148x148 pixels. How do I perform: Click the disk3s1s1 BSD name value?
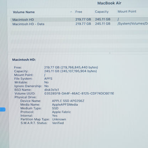(x=52, y=90)
